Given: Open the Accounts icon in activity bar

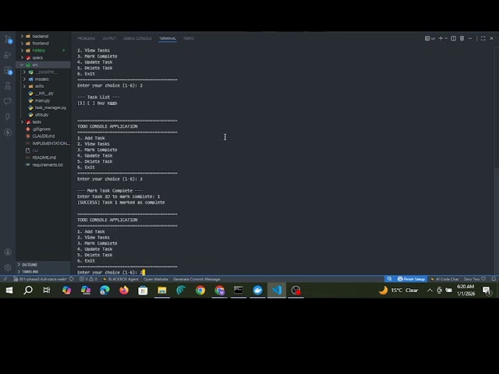Looking at the screenshot, I should click(x=8, y=252).
